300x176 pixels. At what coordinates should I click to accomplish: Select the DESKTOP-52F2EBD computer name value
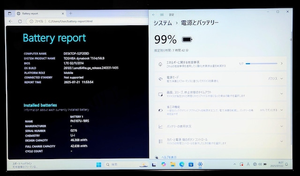click(76, 53)
